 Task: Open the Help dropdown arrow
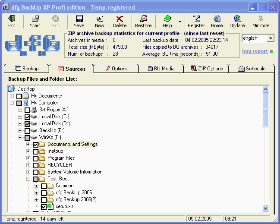pos(180,22)
